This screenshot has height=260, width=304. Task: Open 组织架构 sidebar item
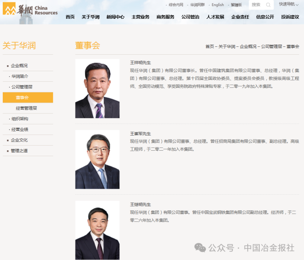pyautogui.click(x=20, y=119)
